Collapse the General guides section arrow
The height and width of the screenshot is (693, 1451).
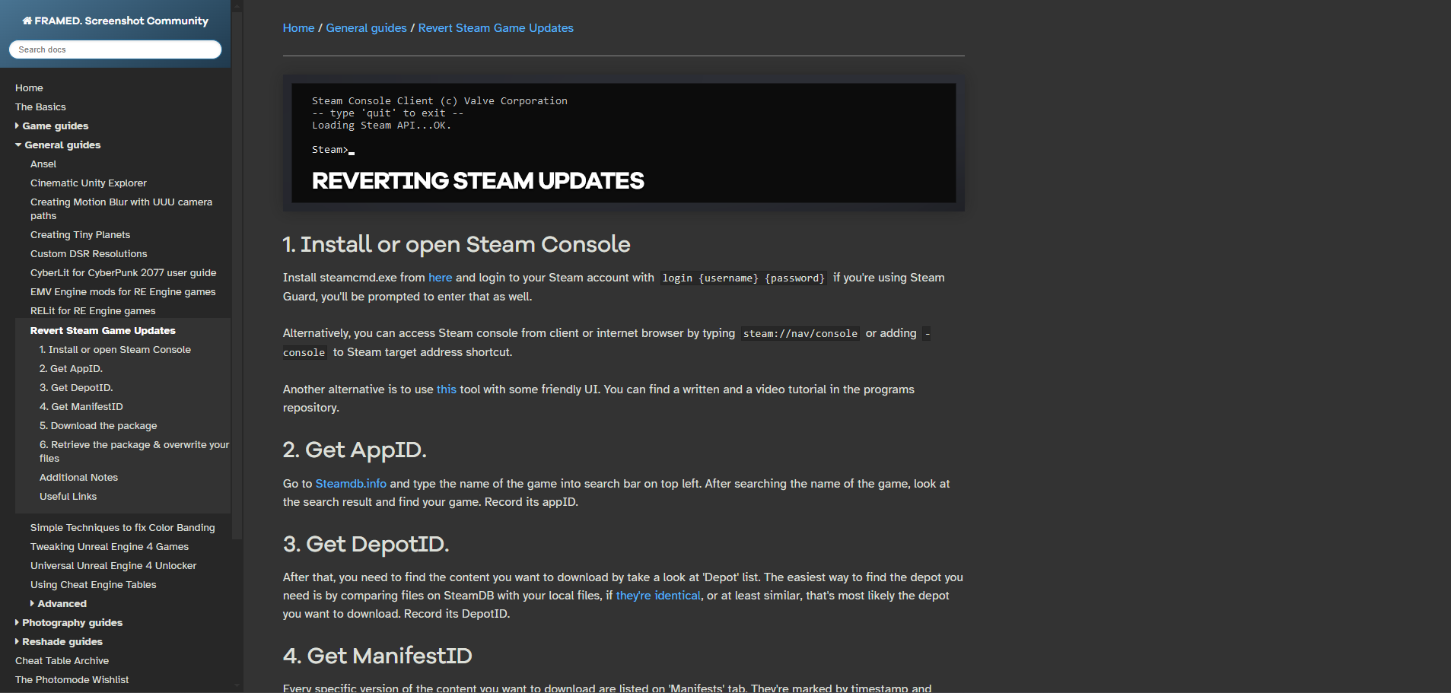[x=18, y=145]
